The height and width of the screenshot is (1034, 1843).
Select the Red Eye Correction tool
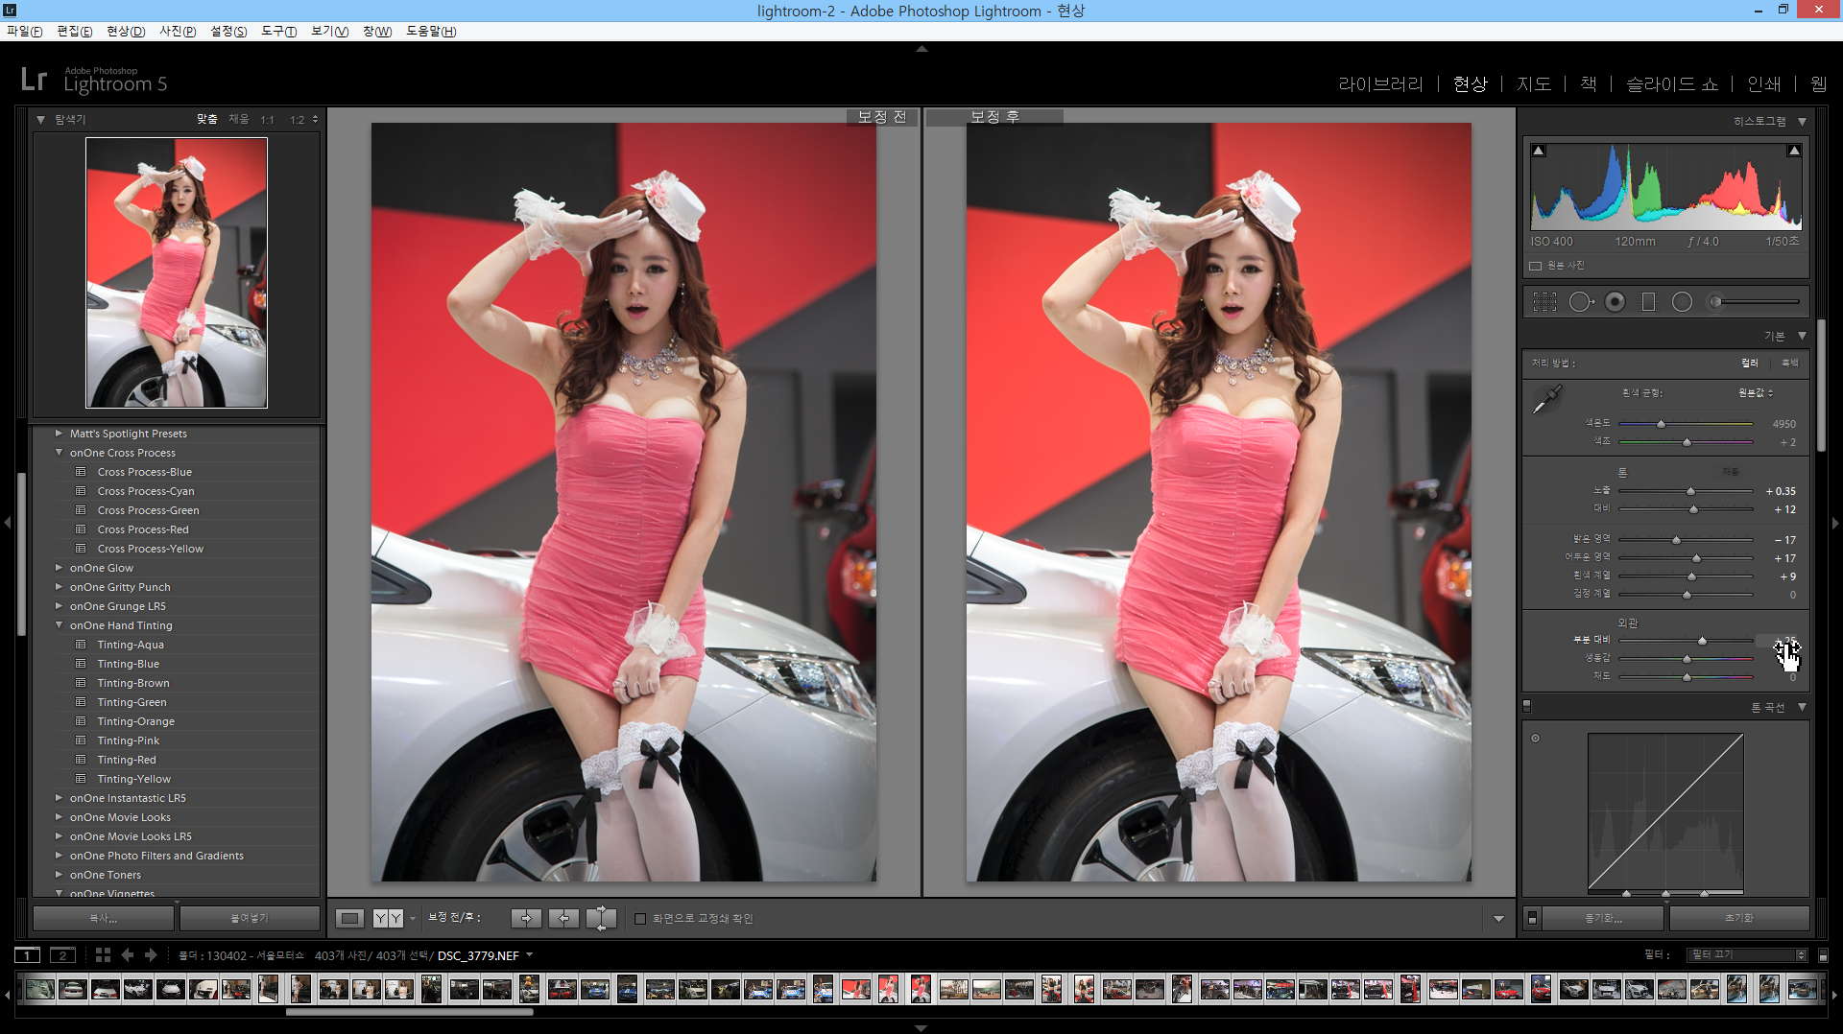1616,302
